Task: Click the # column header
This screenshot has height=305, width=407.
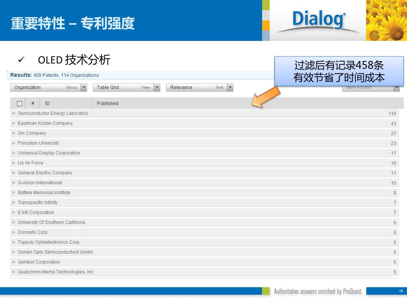Action: (x=33, y=104)
